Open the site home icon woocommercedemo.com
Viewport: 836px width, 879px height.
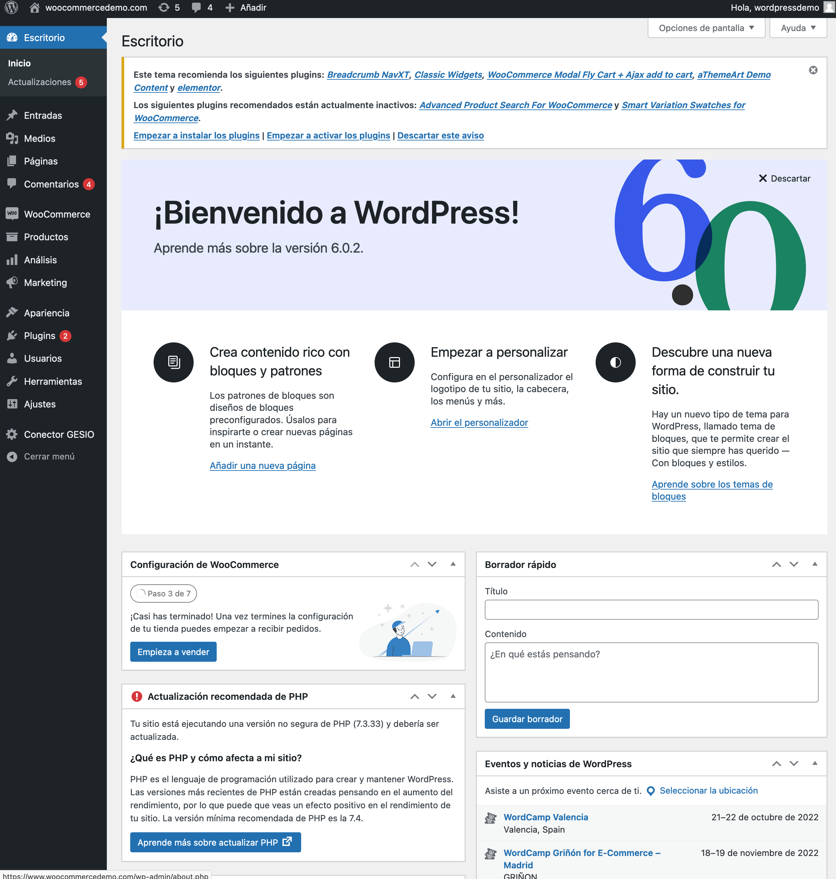coord(34,8)
